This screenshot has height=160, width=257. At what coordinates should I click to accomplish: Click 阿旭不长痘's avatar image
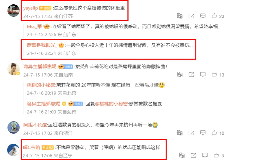pos(14,127)
